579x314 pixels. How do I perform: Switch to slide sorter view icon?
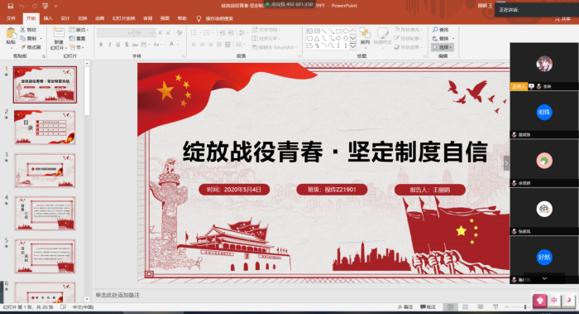coord(465,307)
